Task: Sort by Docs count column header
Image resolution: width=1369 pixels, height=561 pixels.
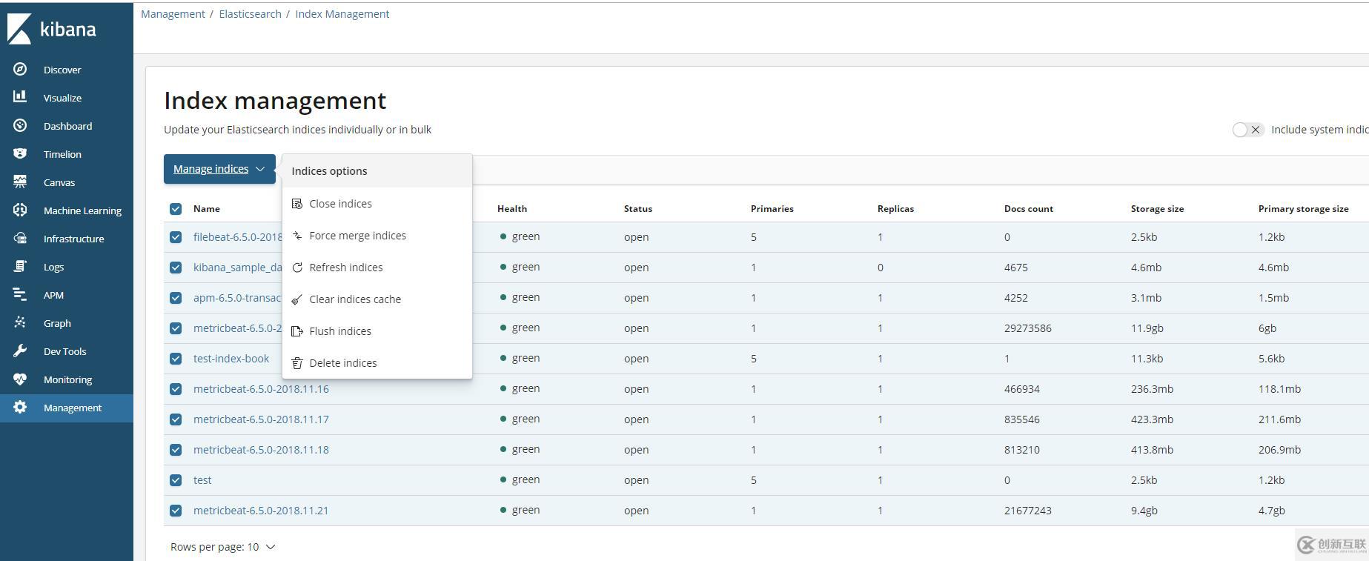Action: 1028,209
